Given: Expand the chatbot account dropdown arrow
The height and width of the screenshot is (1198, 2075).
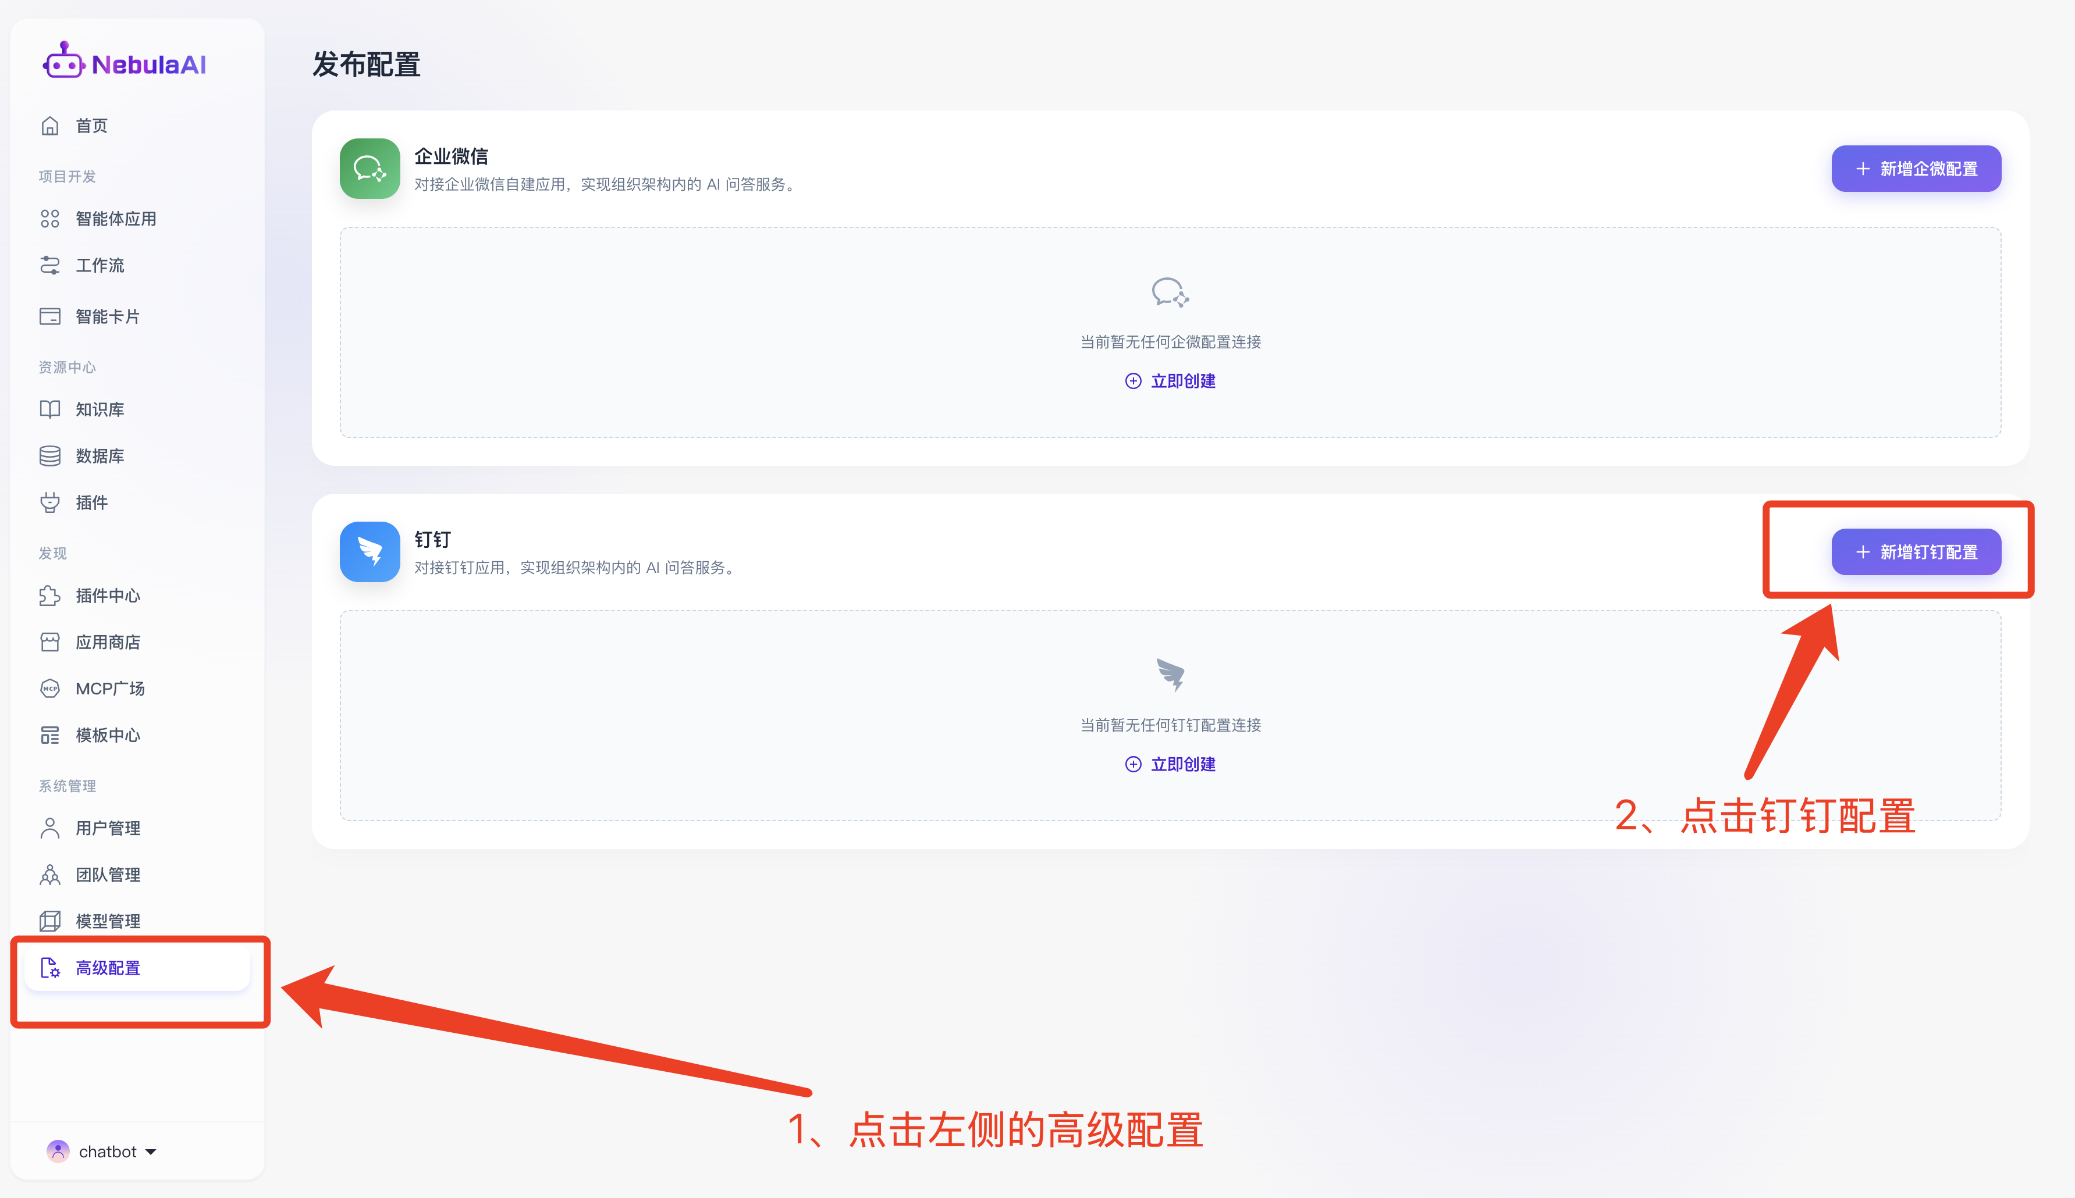Looking at the screenshot, I should point(151,1152).
